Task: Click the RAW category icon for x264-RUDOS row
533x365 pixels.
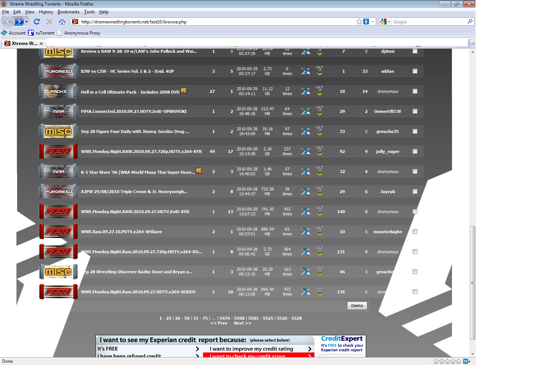Action: (58, 292)
